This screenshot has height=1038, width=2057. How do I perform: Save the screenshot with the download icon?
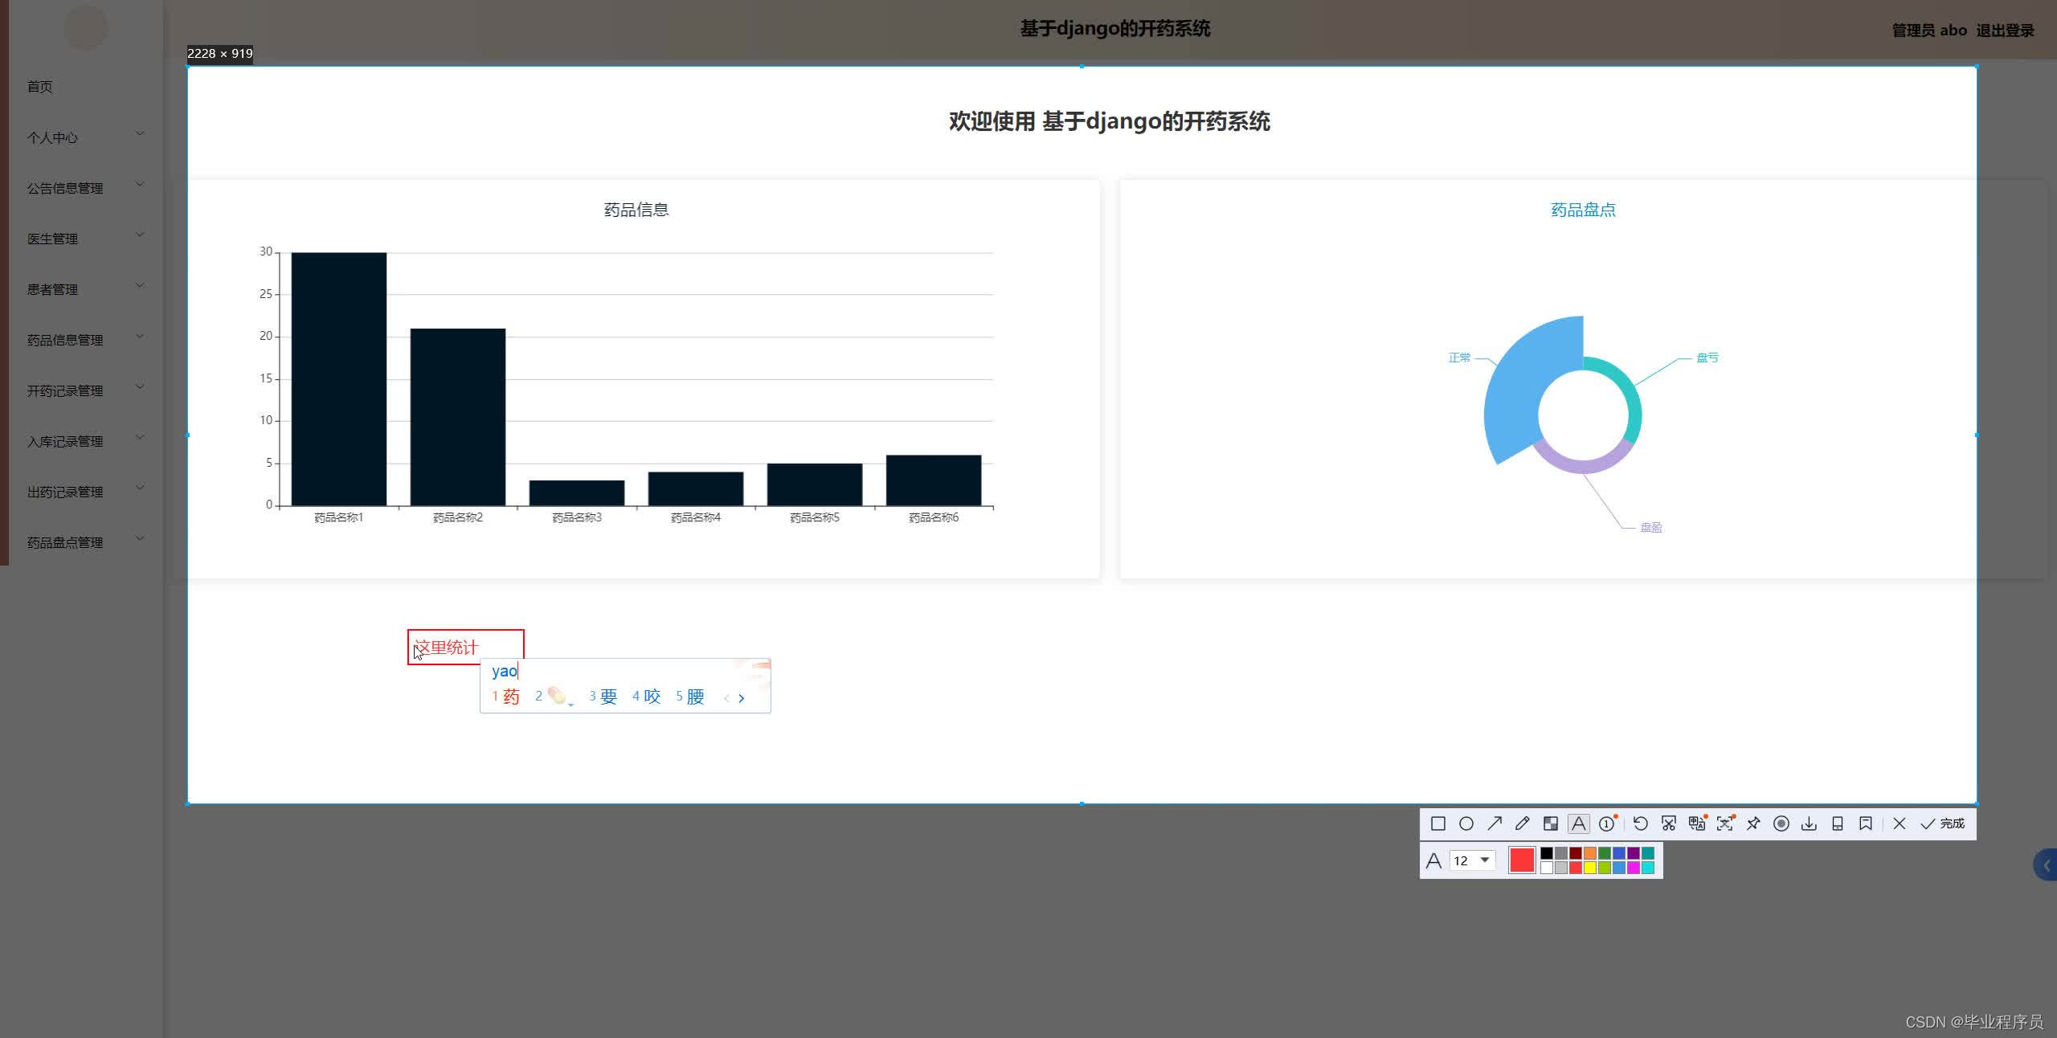coord(1810,823)
